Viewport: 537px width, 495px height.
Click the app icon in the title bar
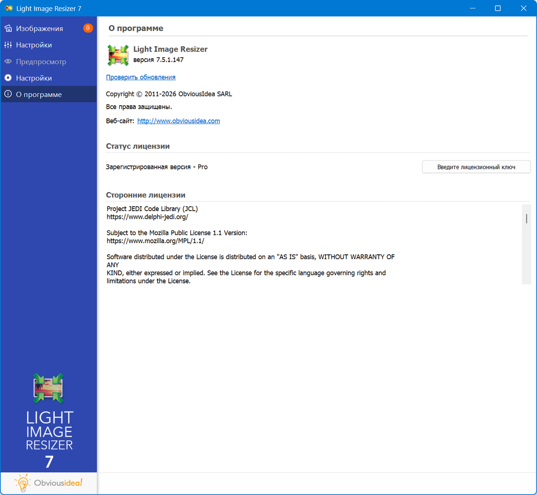(9, 8)
